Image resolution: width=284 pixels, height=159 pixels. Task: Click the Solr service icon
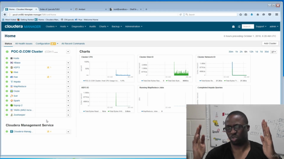click(x=12, y=96)
